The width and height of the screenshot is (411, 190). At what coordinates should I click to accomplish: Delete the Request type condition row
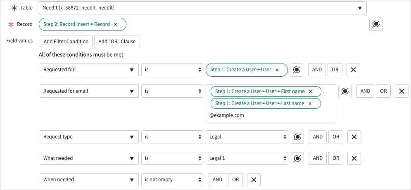tap(354, 137)
